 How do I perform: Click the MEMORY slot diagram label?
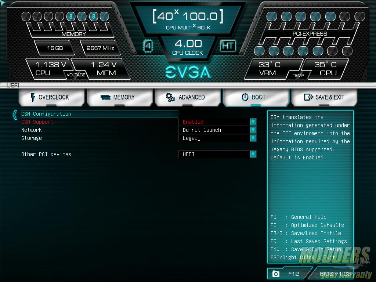(x=73, y=34)
